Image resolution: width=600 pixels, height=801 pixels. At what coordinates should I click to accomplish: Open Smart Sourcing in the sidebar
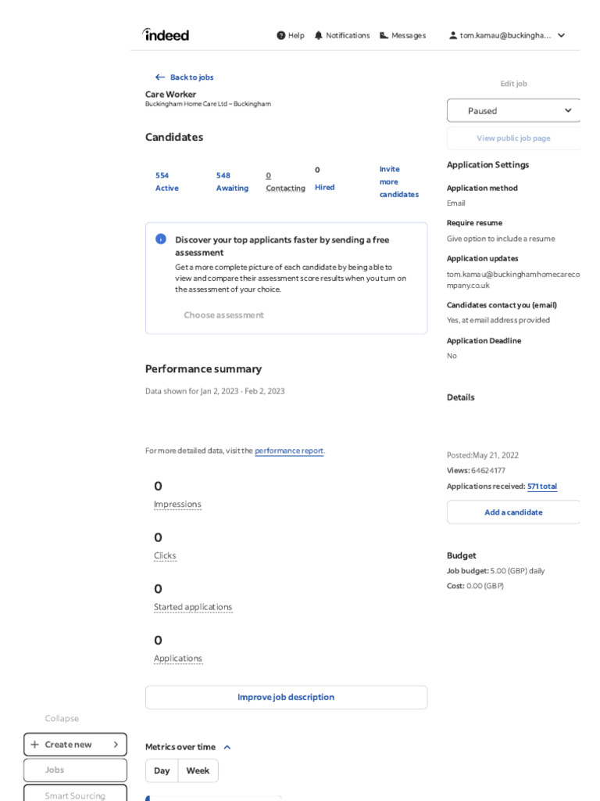75,794
